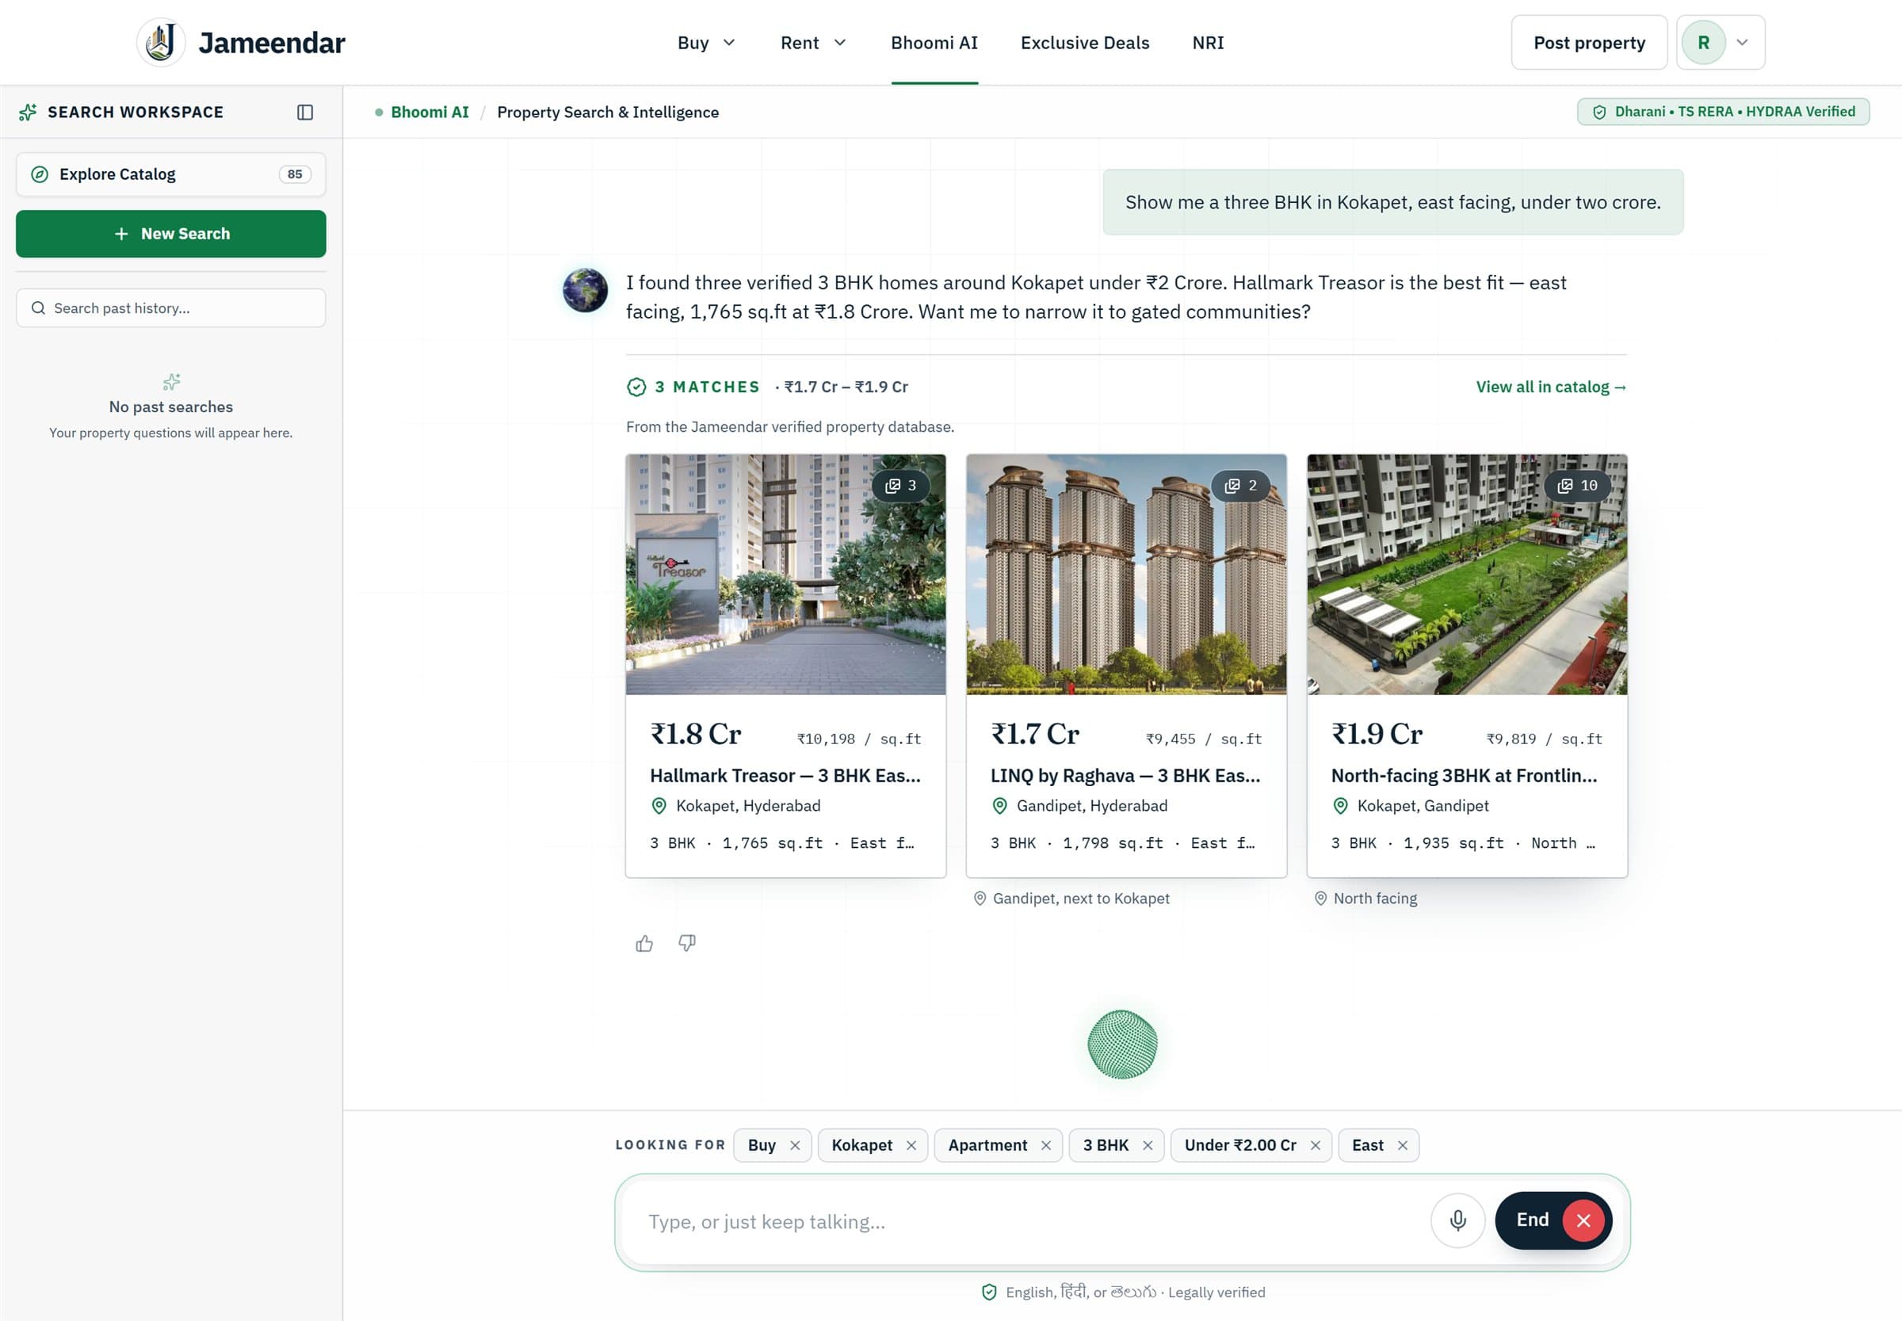This screenshot has width=1902, height=1321.
Task: Open the North-facing 3BHK Frontline image
Action: pos(1467,574)
